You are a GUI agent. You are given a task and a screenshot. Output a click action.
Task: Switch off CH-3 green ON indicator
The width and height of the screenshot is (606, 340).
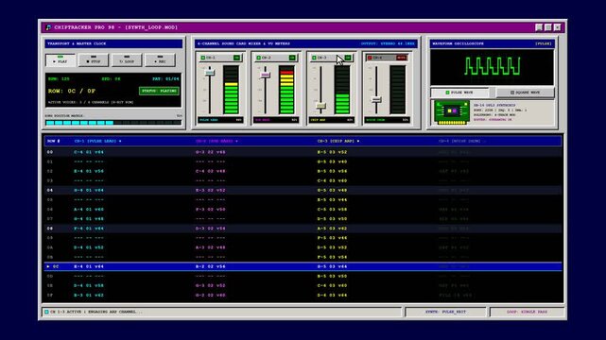tap(348, 58)
